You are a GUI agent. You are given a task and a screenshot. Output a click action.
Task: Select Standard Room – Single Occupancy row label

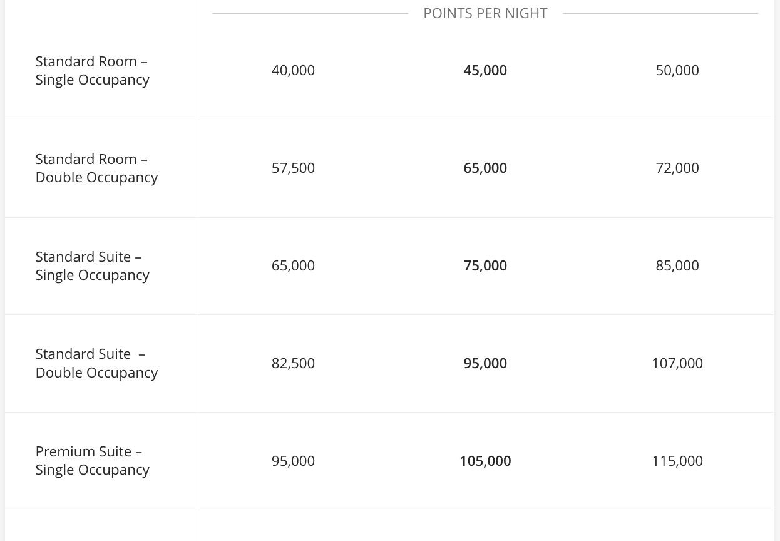point(92,70)
